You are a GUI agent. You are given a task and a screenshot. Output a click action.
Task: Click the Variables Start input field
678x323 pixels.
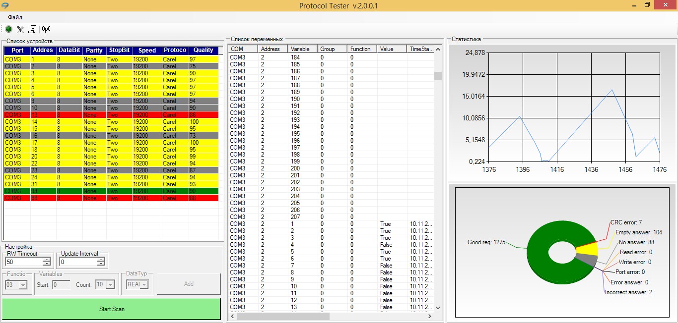pos(61,284)
